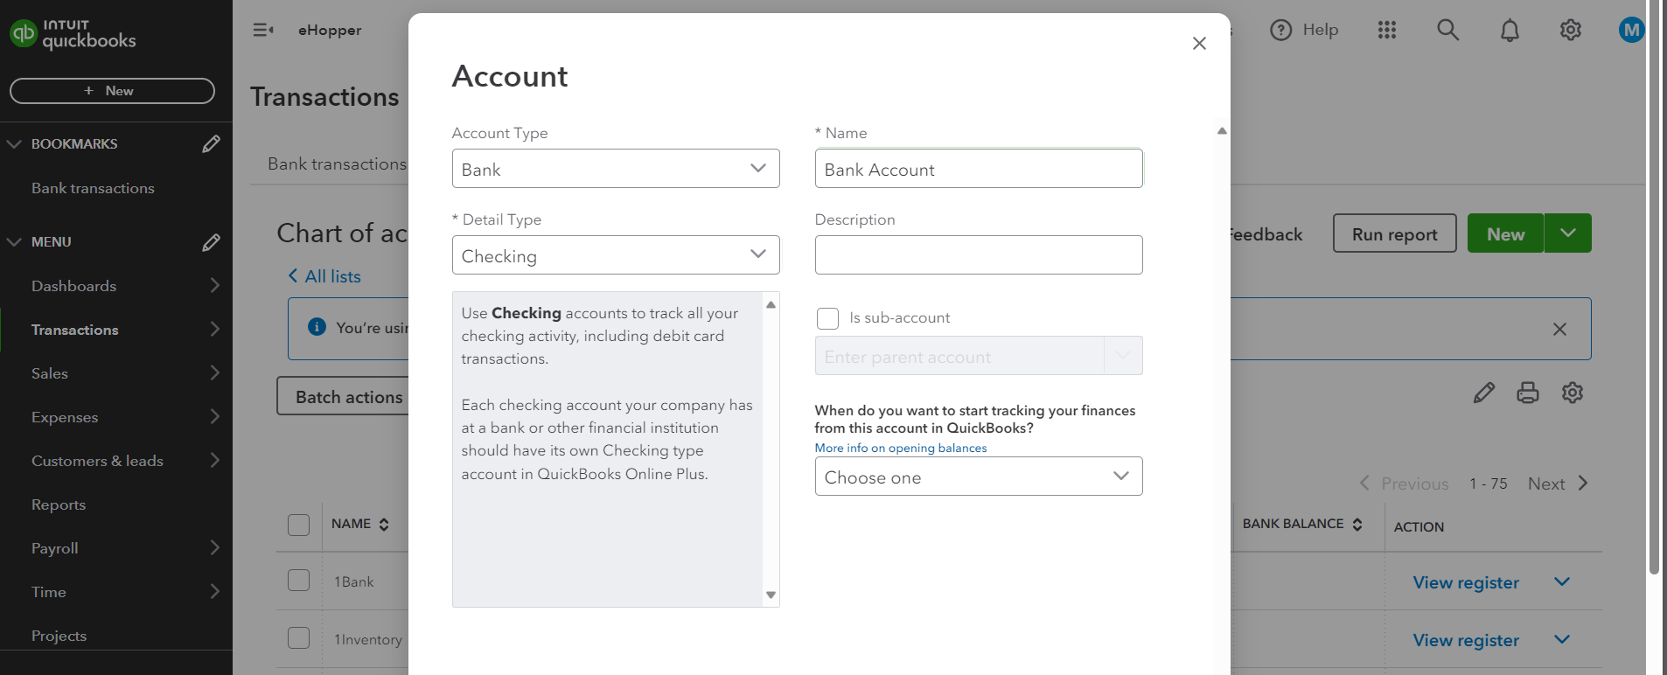Sort by NAME column arrows
Viewport: 1667px width, 675px height.
(384, 524)
